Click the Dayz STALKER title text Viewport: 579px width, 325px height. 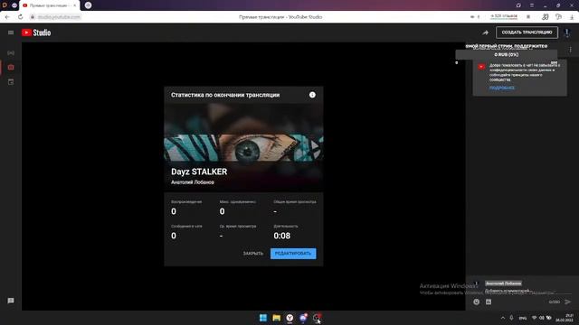click(x=199, y=172)
